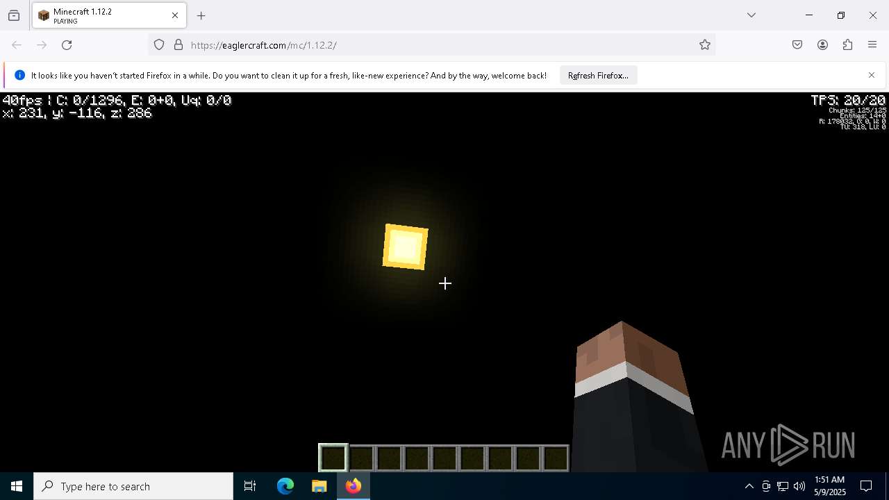This screenshot has width=889, height=500.
Task: Open the Firefox recent browsing view icon
Action: 14,15
